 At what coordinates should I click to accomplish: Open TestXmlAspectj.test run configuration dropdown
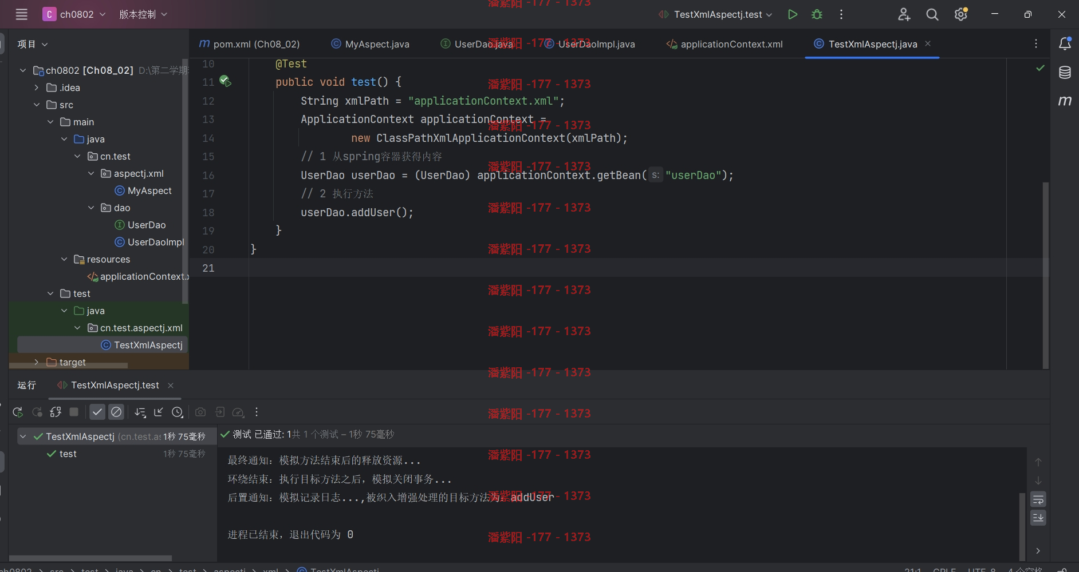pos(716,14)
